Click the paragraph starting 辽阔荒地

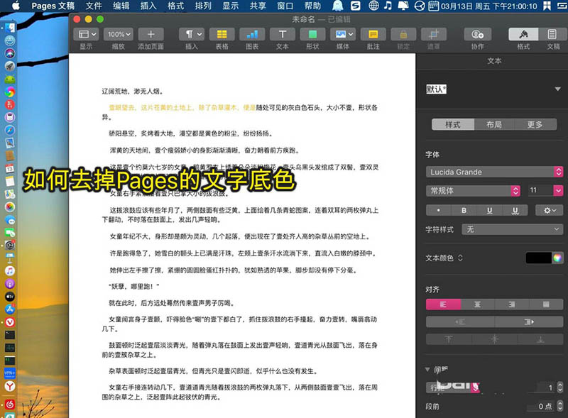(133, 92)
